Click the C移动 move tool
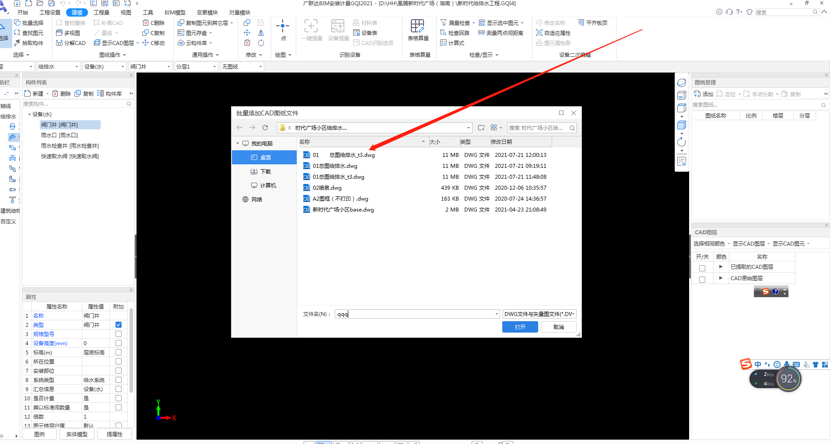The width and height of the screenshot is (830, 444). [x=154, y=43]
